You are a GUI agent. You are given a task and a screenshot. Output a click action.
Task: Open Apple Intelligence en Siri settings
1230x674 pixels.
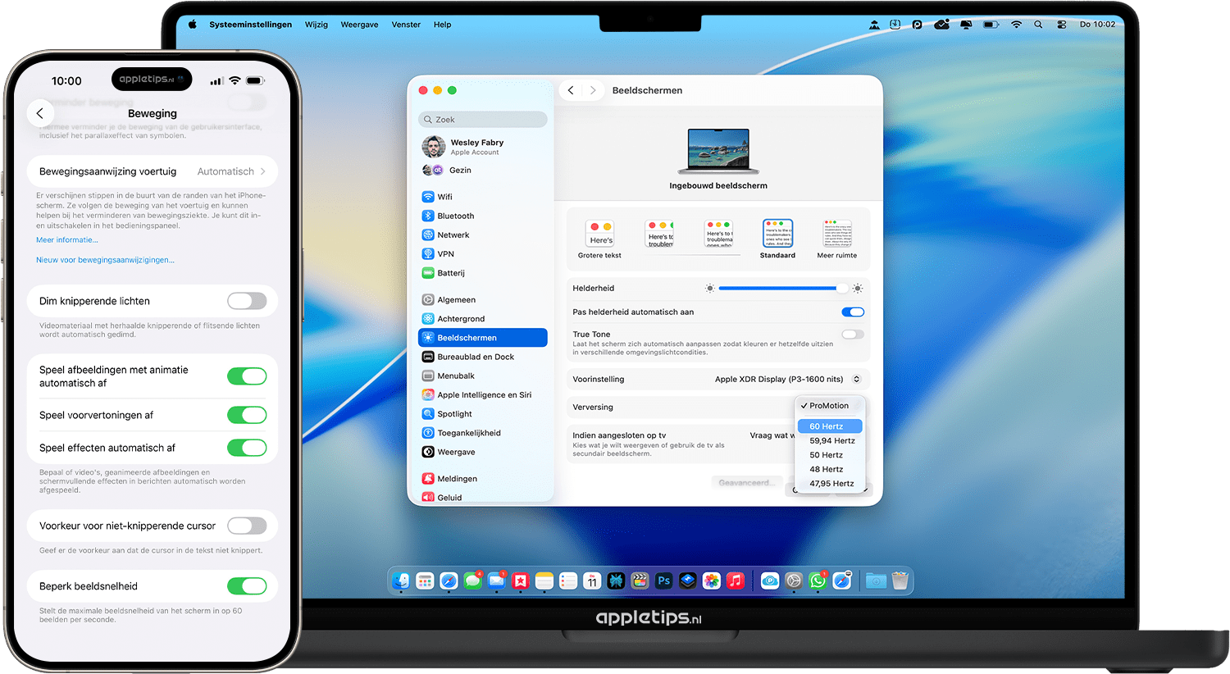coord(482,394)
